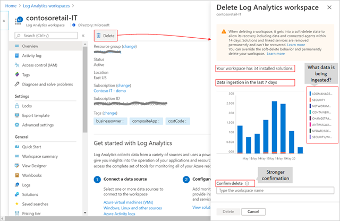Click the contosoretail-IT workspace logo icon

[x=19, y=21]
